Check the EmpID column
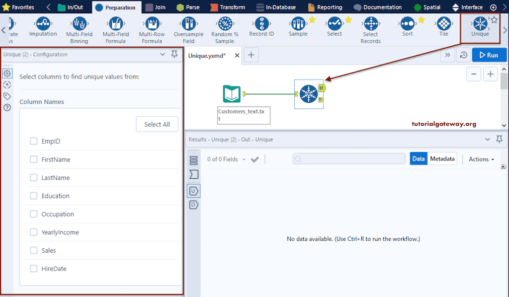The image size is (509, 297). pyautogui.click(x=33, y=141)
